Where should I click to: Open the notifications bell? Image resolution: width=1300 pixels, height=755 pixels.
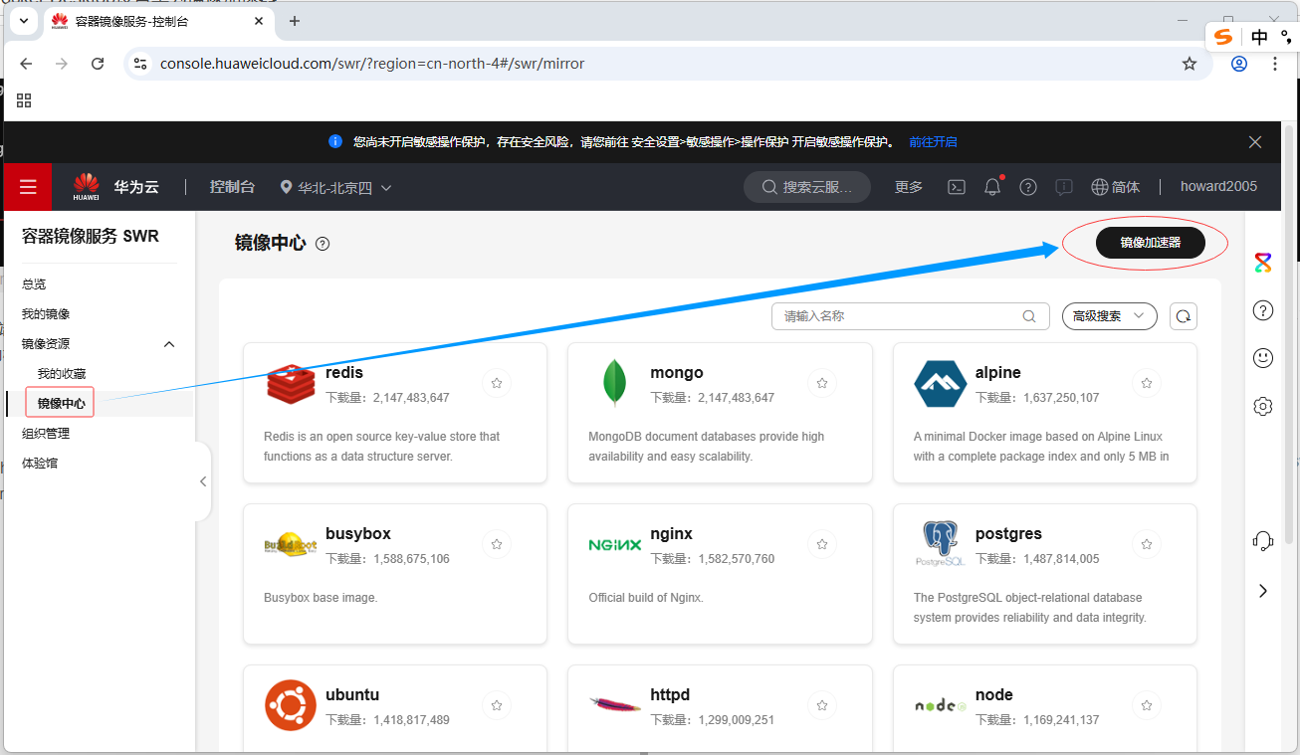[x=992, y=187]
